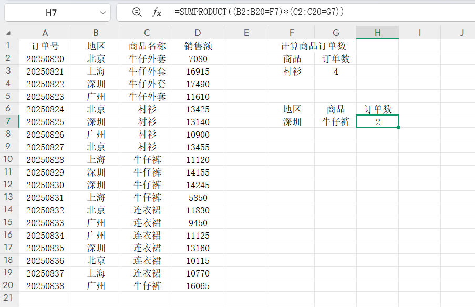Select cell F3 containing 衬衫
Screen dimensions: 475x307
(x=292, y=71)
